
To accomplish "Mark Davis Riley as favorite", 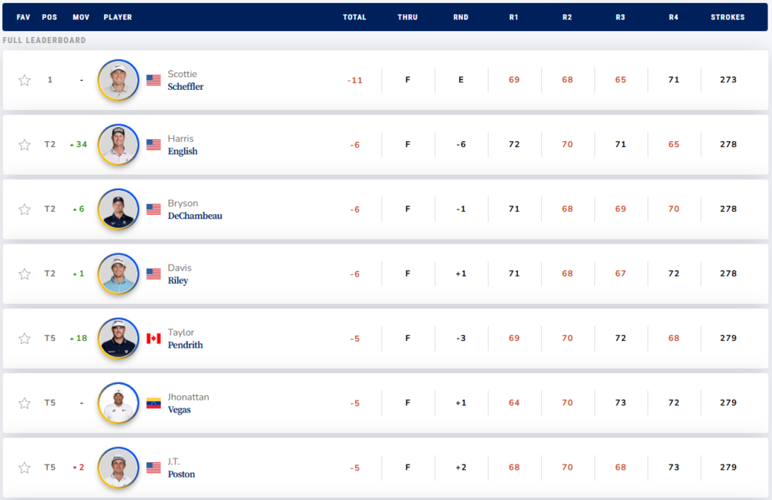I will click(x=24, y=274).
